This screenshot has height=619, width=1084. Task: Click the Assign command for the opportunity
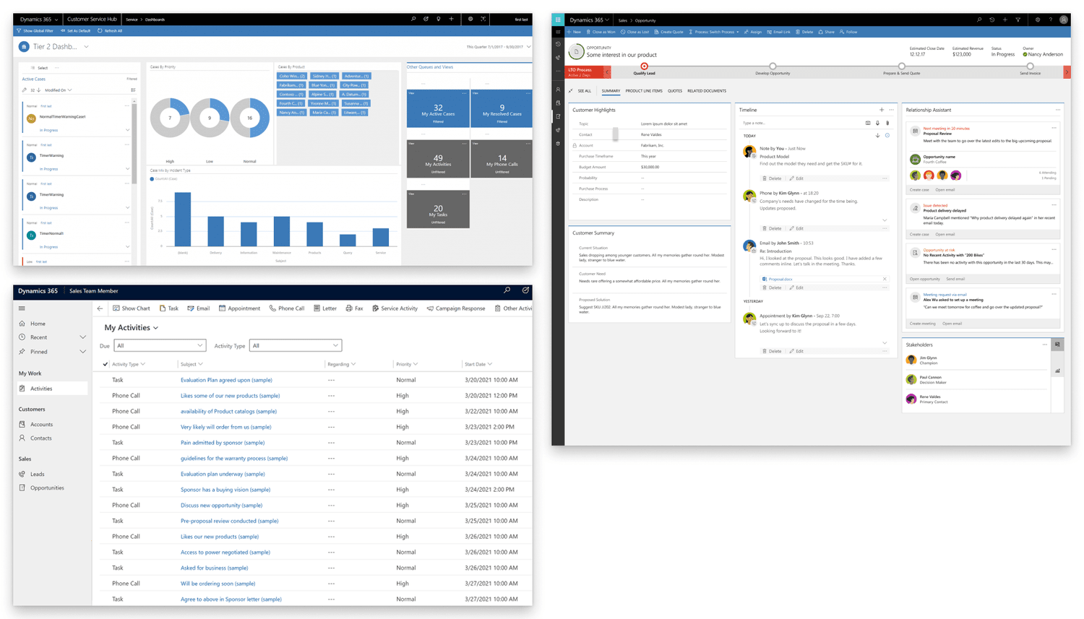(x=753, y=32)
